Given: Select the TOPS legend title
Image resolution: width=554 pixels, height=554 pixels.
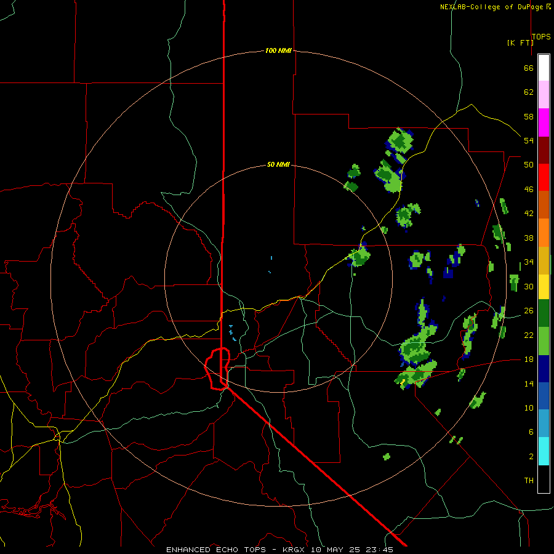Looking at the screenshot, I should [x=541, y=36].
